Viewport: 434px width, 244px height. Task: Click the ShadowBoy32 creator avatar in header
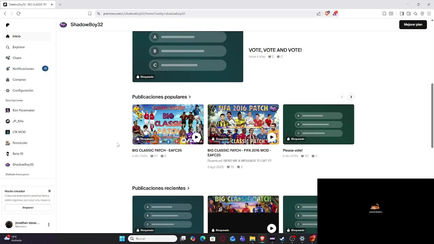click(x=63, y=25)
